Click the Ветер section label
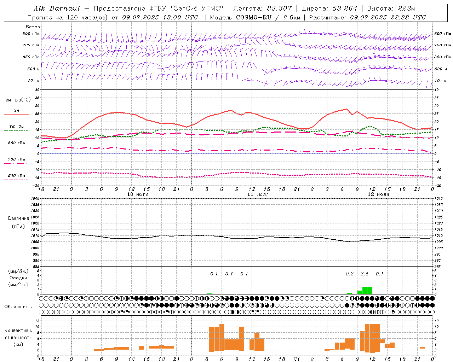 pos(33,27)
